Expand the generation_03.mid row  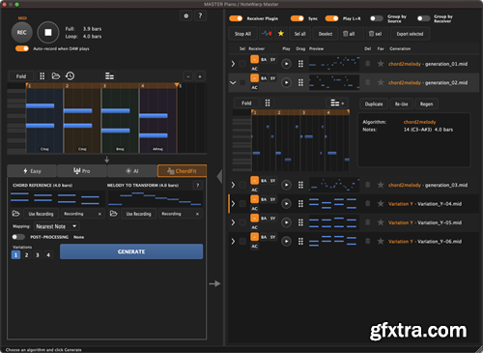point(233,185)
